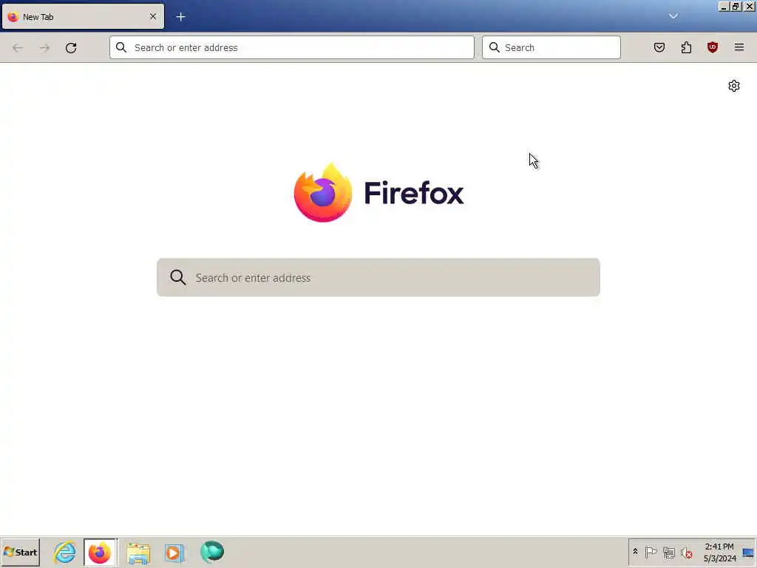Open the green globe taskbar application

click(x=212, y=552)
